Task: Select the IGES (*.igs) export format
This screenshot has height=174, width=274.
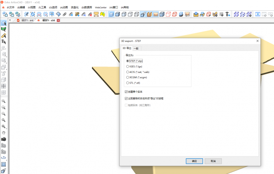Action: point(128,66)
